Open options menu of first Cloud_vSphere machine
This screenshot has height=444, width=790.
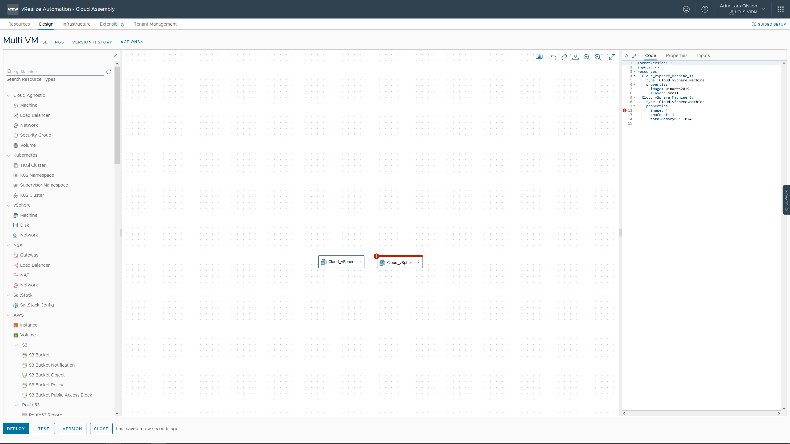coord(360,261)
